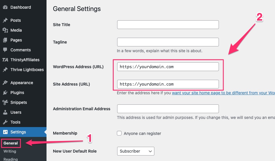Click the Media camera-music icon
275x161 pixels.
(x=5, y=30)
